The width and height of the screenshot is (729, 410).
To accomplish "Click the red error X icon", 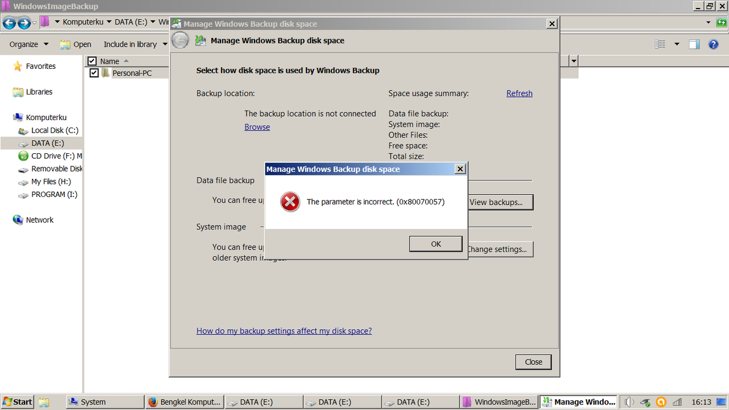I will click(290, 202).
